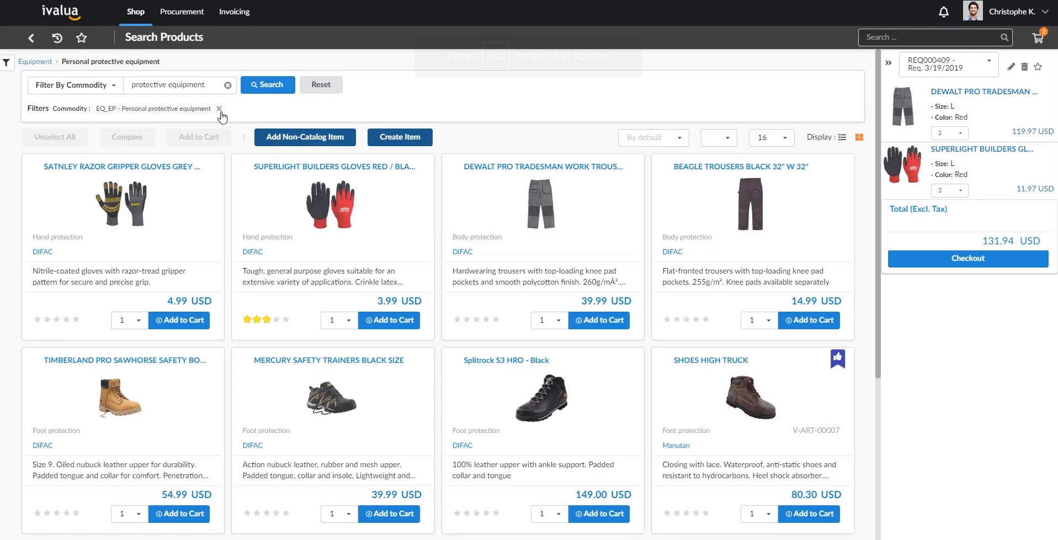Open Filter By Commodity dropdown
This screenshot has height=540, width=1058.
(x=76, y=85)
